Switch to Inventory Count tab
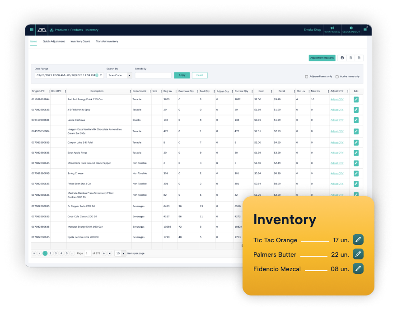The width and height of the screenshot is (397, 309). click(80, 42)
